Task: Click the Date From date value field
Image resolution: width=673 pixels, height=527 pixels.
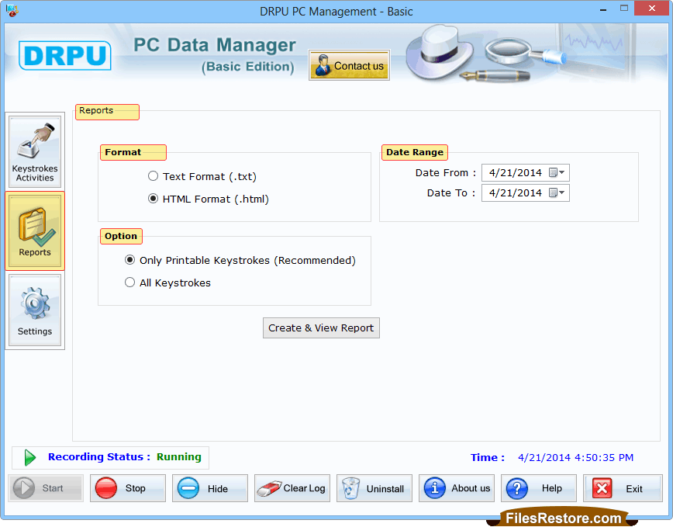Action: click(516, 172)
